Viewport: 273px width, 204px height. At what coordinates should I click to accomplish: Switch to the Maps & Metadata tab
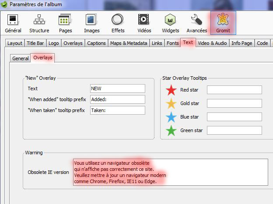pos(129,43)
